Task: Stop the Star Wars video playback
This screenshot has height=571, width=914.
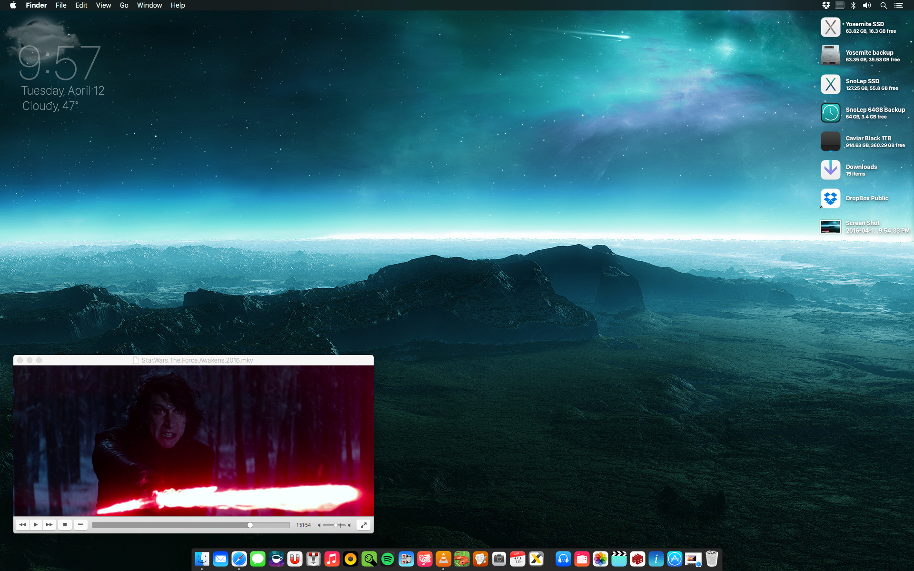Action: 65,525
